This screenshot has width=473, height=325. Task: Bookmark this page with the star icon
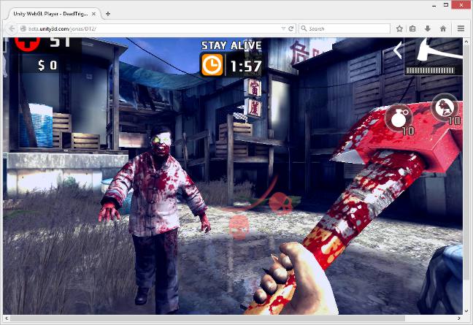[x=399, y=28]
